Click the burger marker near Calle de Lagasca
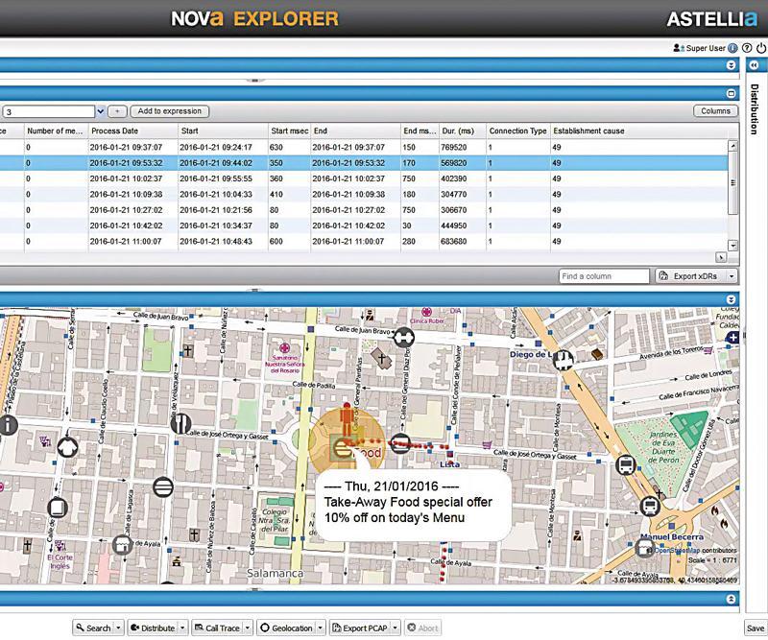 point(162,487)
